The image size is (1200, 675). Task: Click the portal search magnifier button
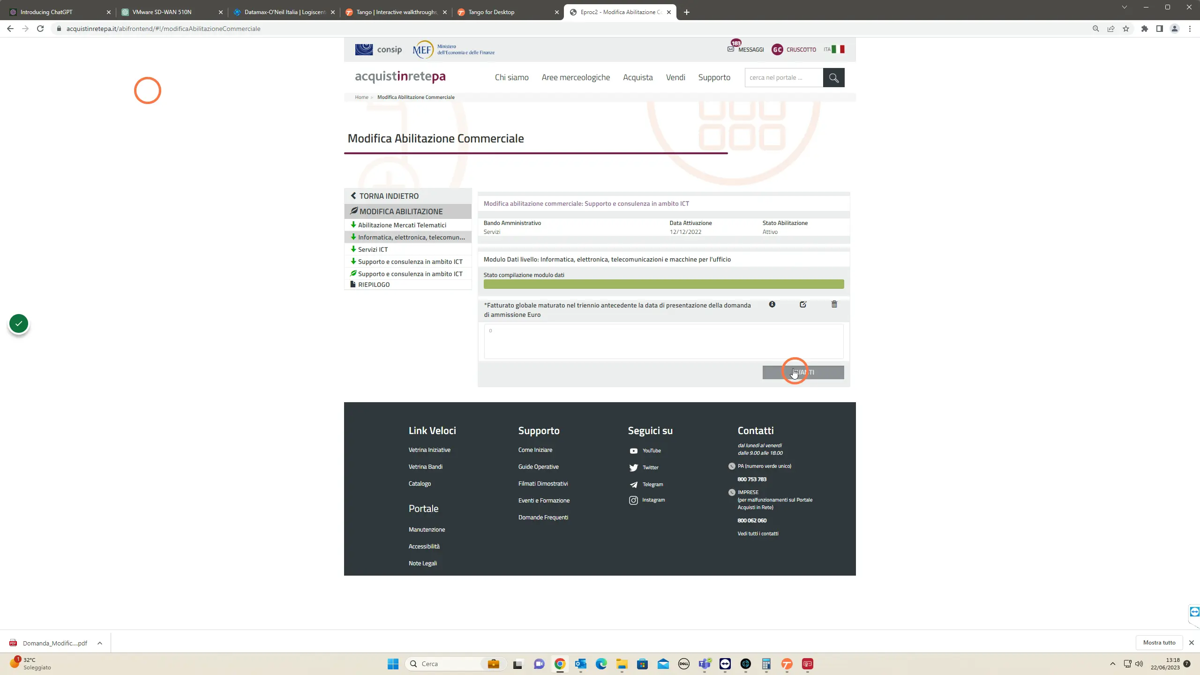833,77
